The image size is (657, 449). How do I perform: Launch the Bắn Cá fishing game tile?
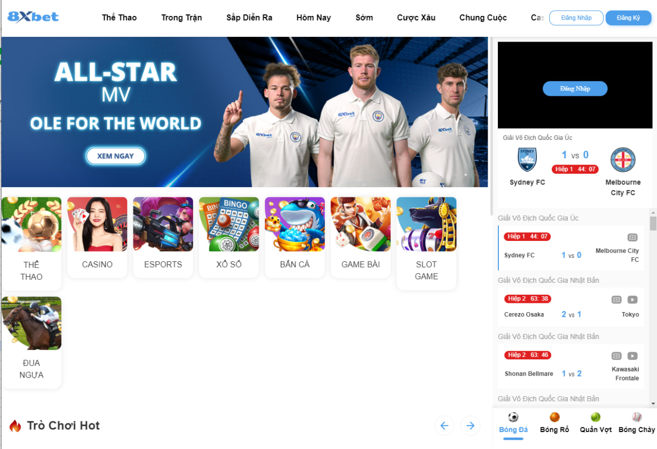click(x=295, y=237)
